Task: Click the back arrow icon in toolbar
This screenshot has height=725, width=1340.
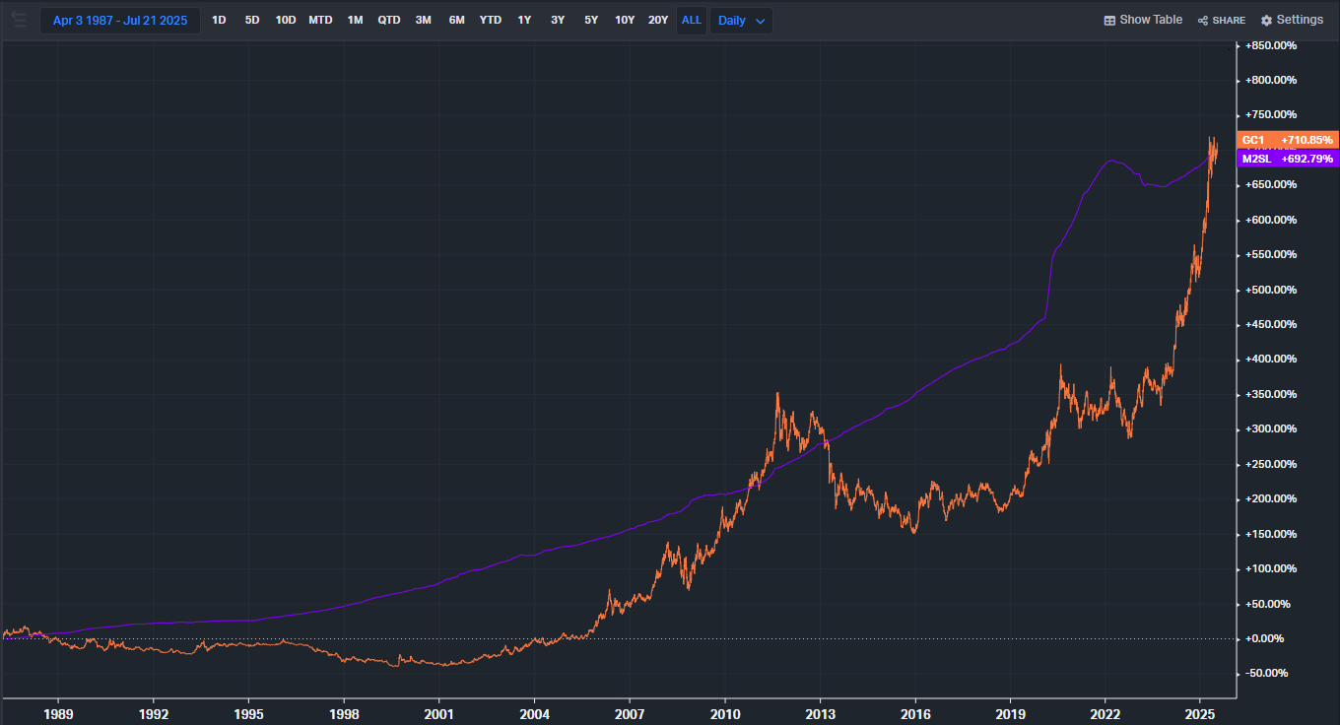Action: pyautogui.click(x=18, y=19)
